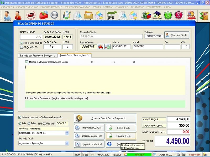Switch to Relação dos Produtos e Serviços tab
Image resolution: width=210 pixels, height=157 pixels.
point(38,55)
